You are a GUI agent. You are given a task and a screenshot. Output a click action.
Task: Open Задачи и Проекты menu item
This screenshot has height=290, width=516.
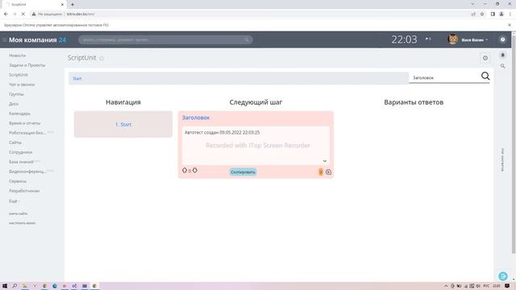coord(27,65)
